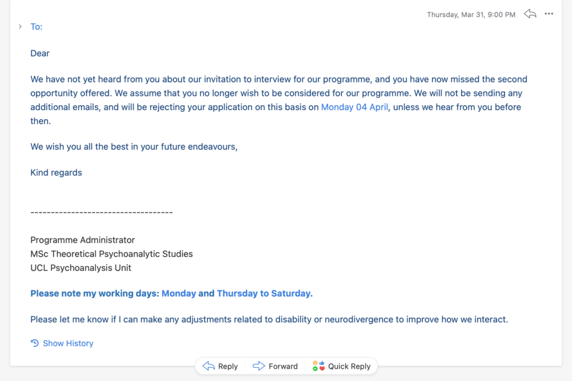The height and width of the screenshot is (381, 572).
Task: Open the Monday 04 April date link
Action: point(355,107)
